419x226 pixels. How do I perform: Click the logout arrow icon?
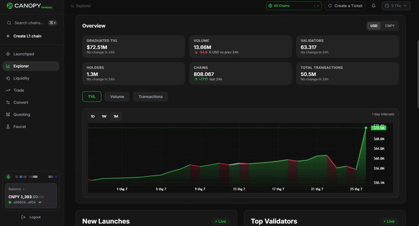(23, 217)
